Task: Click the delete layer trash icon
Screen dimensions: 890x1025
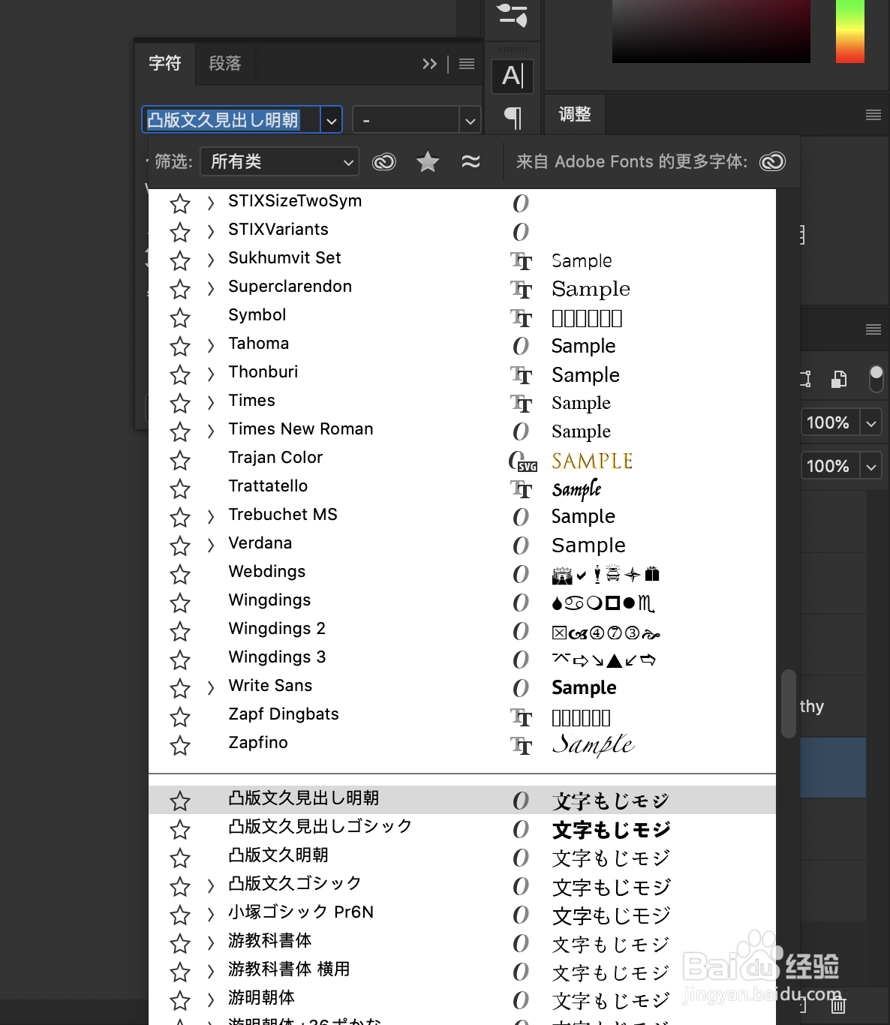Action: [x=838, y=1005]
